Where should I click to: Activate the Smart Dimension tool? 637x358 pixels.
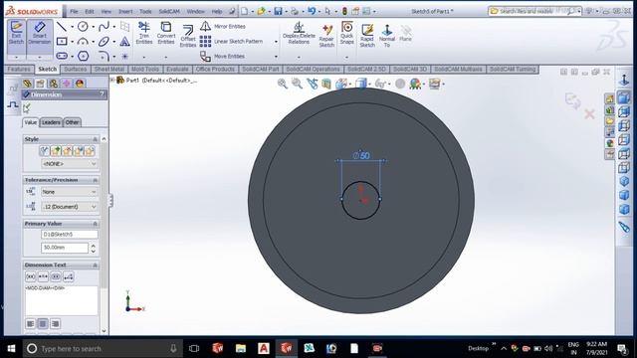[40, 33]
